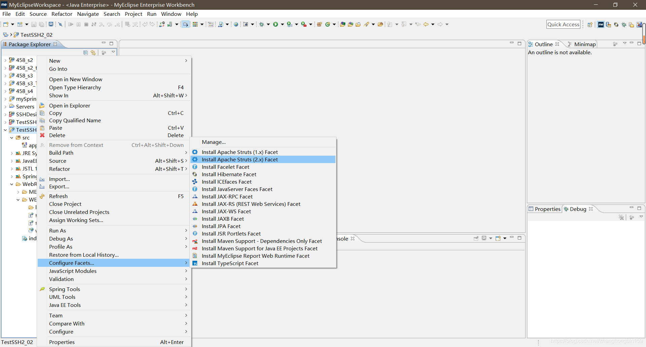646x347 pixels.
Task: Open the New wizard dropdown arrow
Action: point(12,24)
